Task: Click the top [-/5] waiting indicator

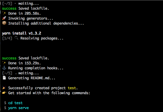Action: [x=7, y=4]
